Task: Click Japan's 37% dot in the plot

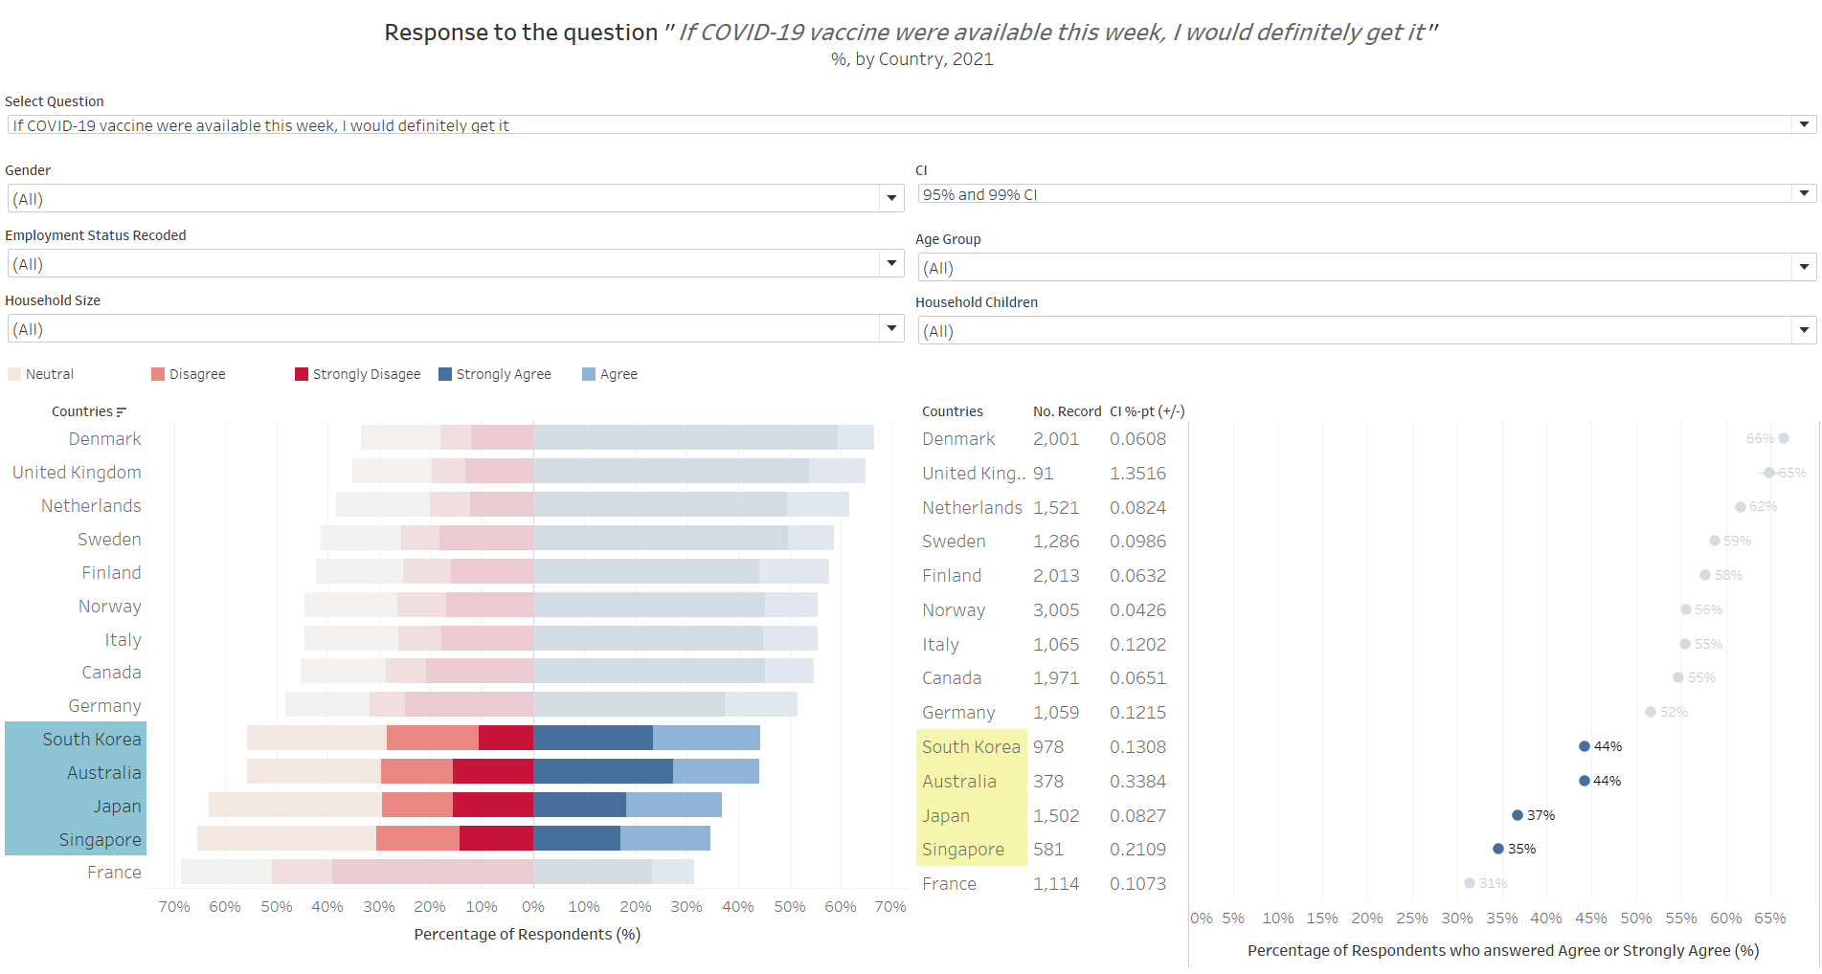Action: click(x=1518, y=815)
